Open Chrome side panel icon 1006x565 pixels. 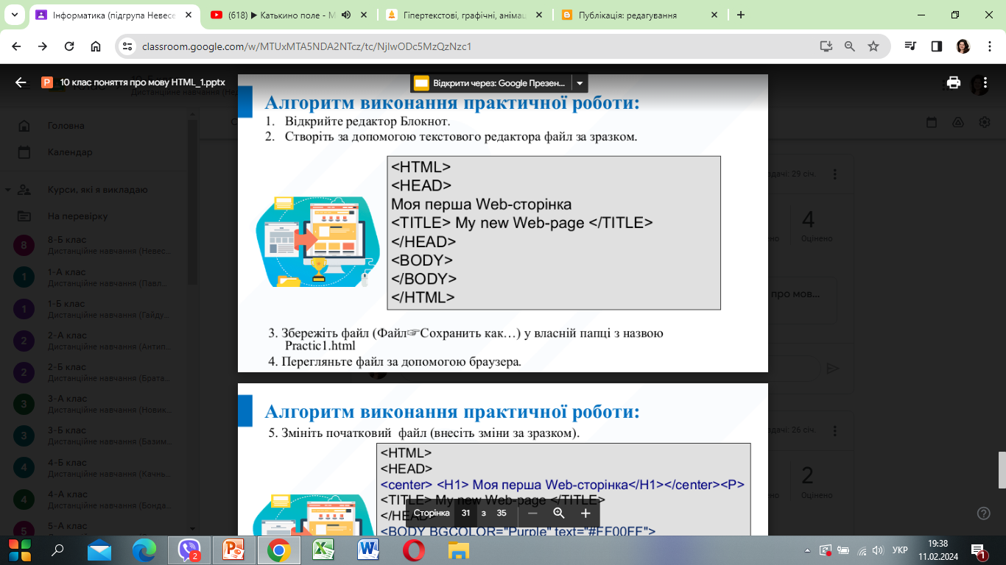(937, 46)
